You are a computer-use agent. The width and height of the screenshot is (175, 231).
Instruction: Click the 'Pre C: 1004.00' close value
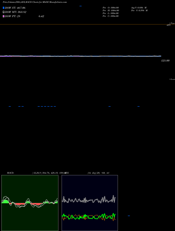tap(111, 16)
